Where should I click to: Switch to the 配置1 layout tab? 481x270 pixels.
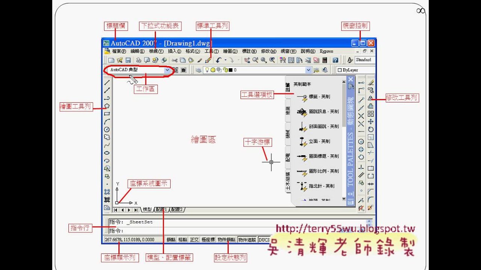pos(162,210)
